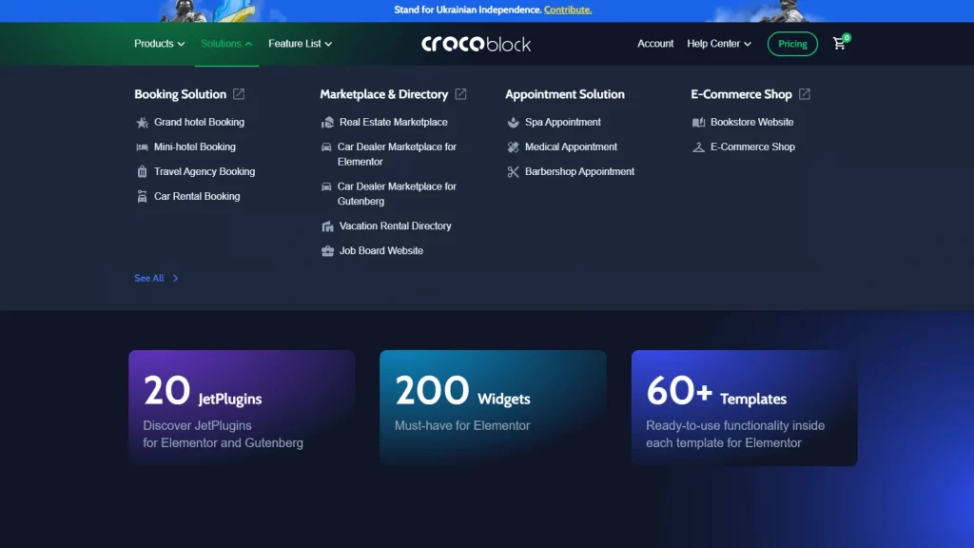Open the Account page
The width and height of the screenshot is (974, 548).
[655, 44]
